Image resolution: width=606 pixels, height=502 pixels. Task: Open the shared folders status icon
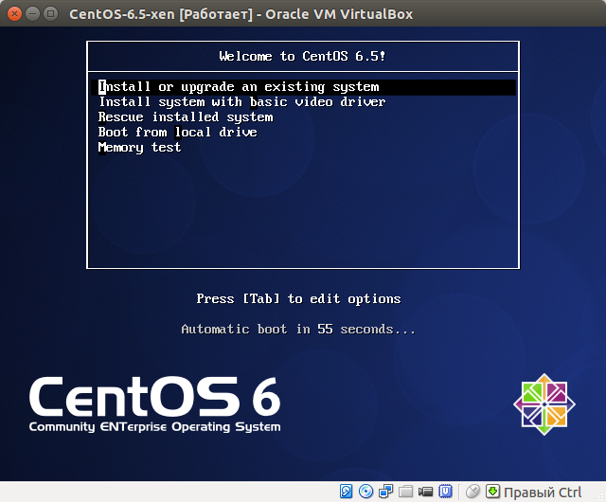[405, 492]
